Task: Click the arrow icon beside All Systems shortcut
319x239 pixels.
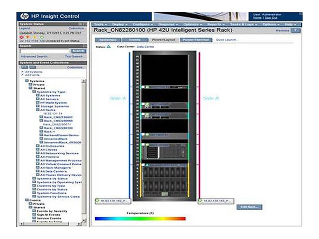Action: coord(22,72)
